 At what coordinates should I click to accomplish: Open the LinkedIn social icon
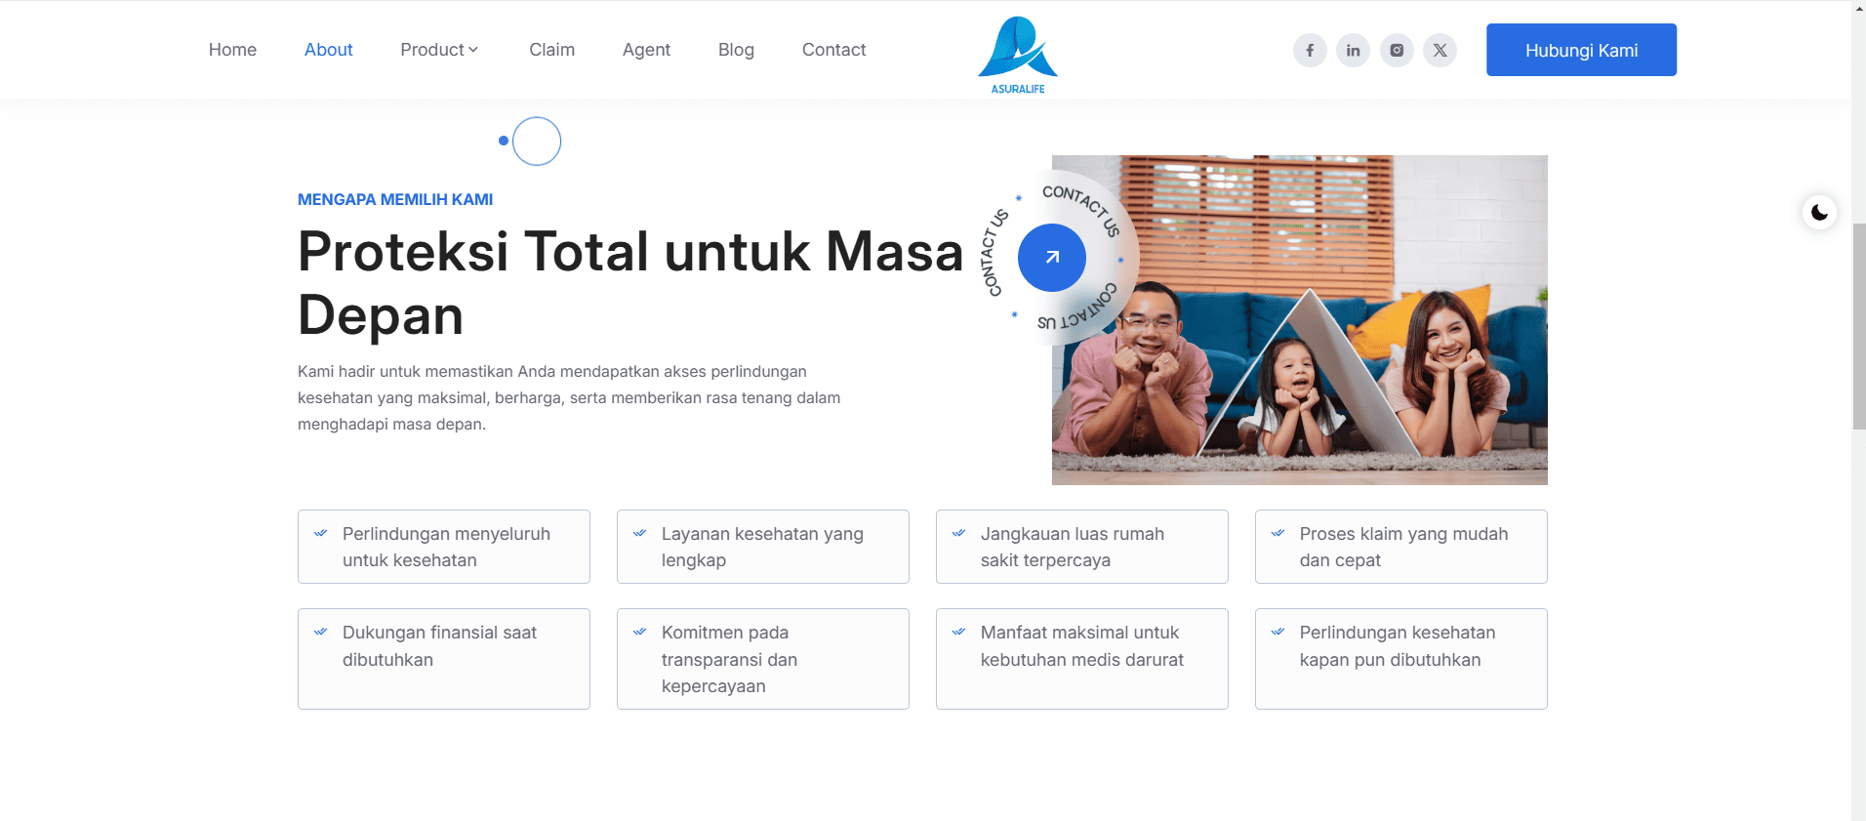[x=1353, y=50]
